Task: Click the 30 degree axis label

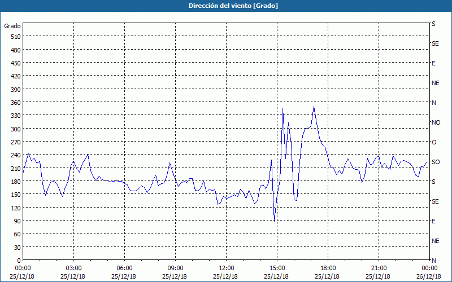Action: click(x=17, y=248)
